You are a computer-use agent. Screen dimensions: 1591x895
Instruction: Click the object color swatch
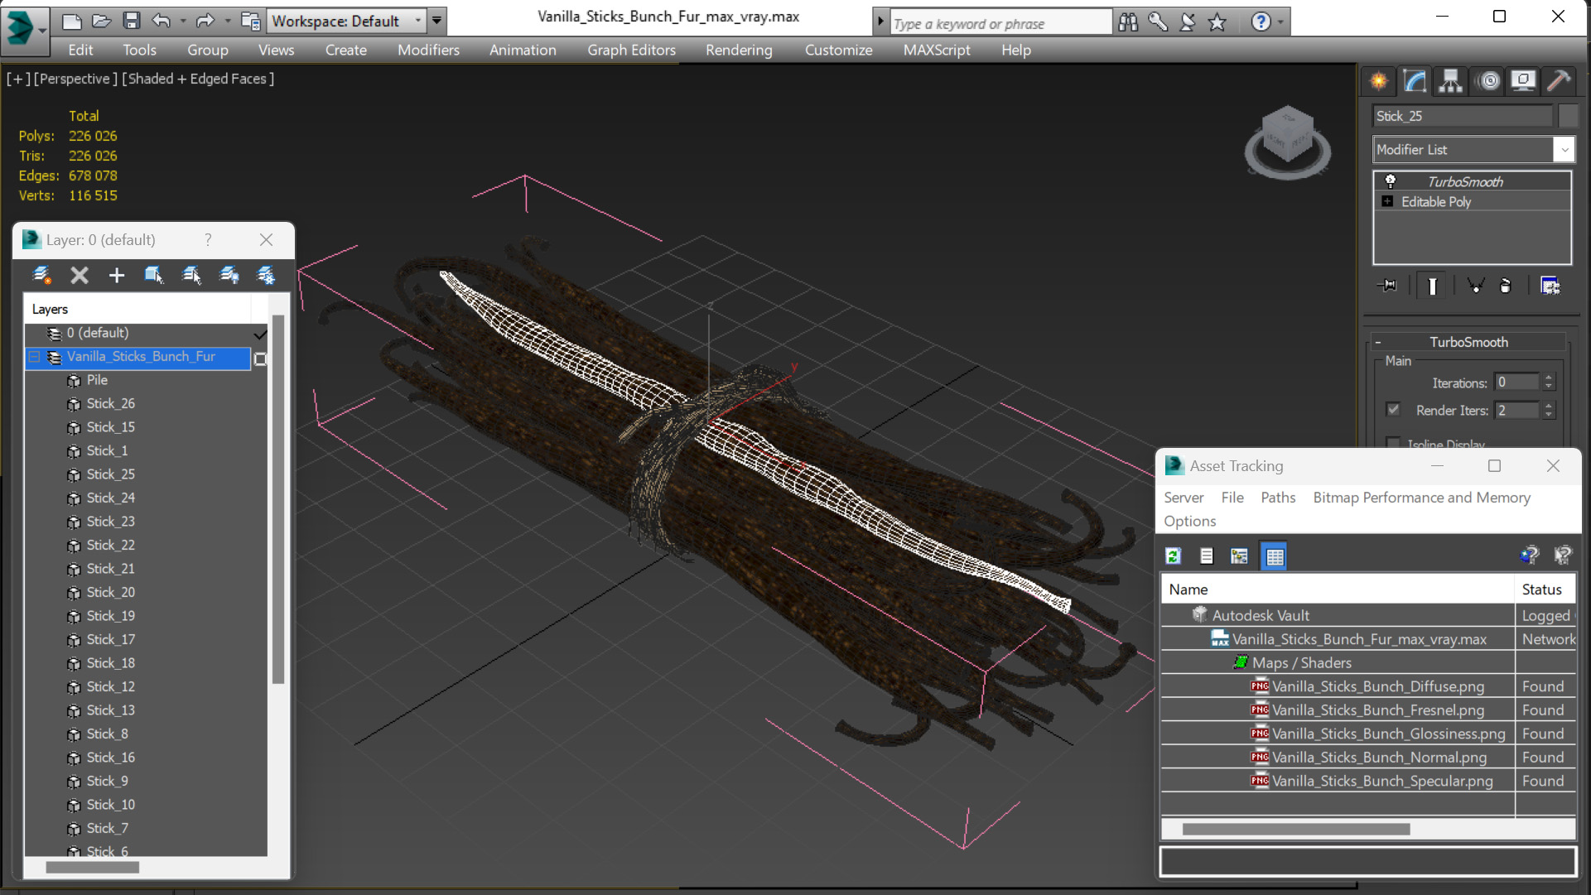coord(1567,116)
